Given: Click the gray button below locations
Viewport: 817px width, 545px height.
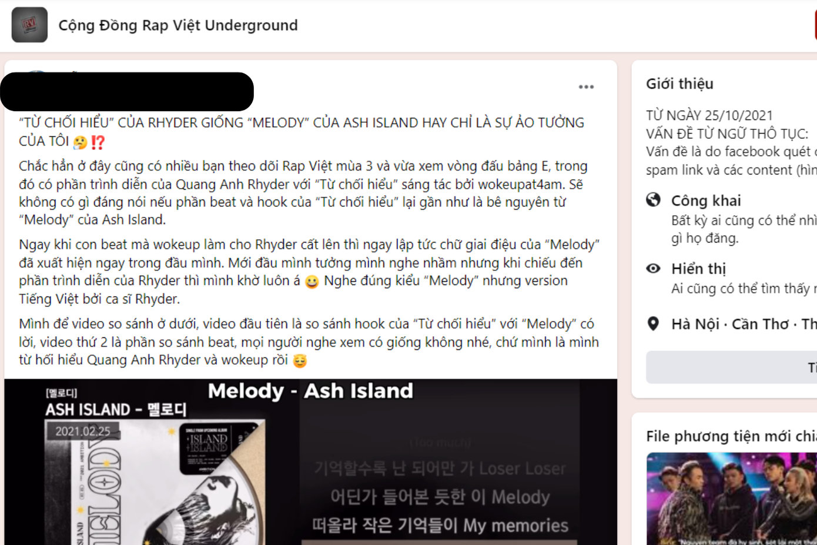Looking at the screenshot, I should (731, 367).
